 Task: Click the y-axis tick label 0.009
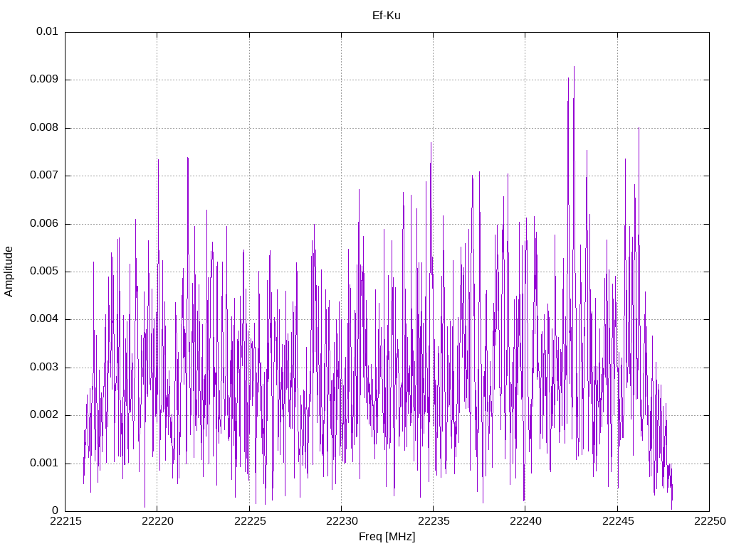point(44,80)
